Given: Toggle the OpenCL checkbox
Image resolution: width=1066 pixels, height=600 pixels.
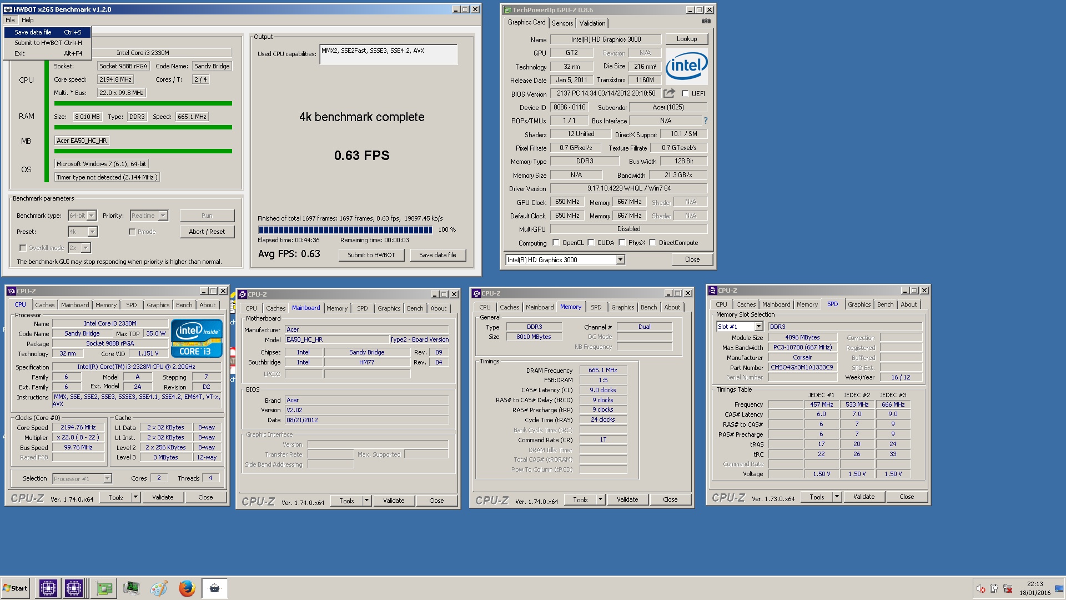Looking at the screenshot, I should pos(556,243).
